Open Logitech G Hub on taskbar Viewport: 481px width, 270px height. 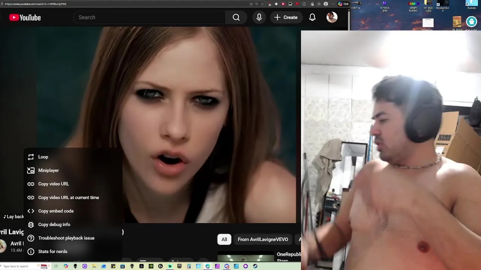160,266
